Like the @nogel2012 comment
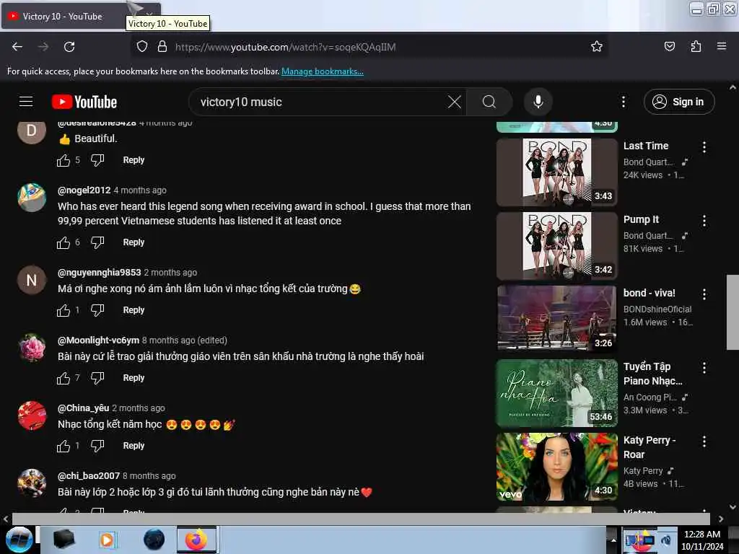 (64, 242)
